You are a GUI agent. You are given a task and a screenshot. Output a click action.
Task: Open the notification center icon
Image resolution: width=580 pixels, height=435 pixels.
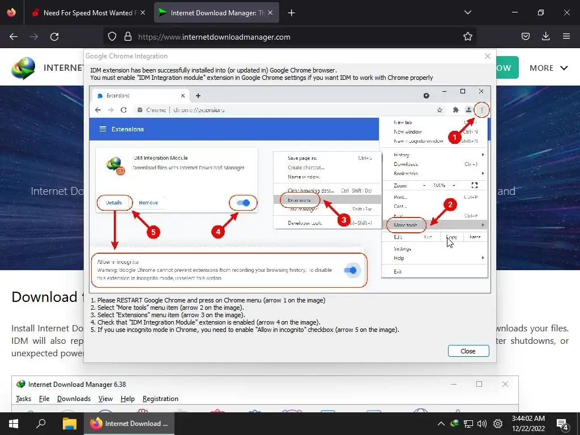[x=562, y=424]
